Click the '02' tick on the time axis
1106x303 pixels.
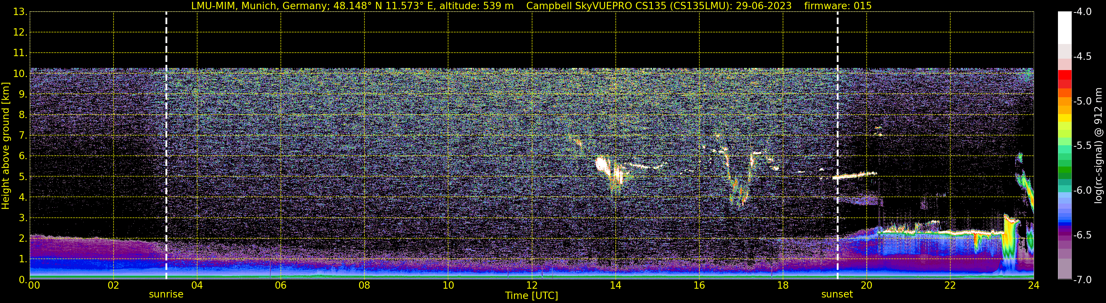113,285
